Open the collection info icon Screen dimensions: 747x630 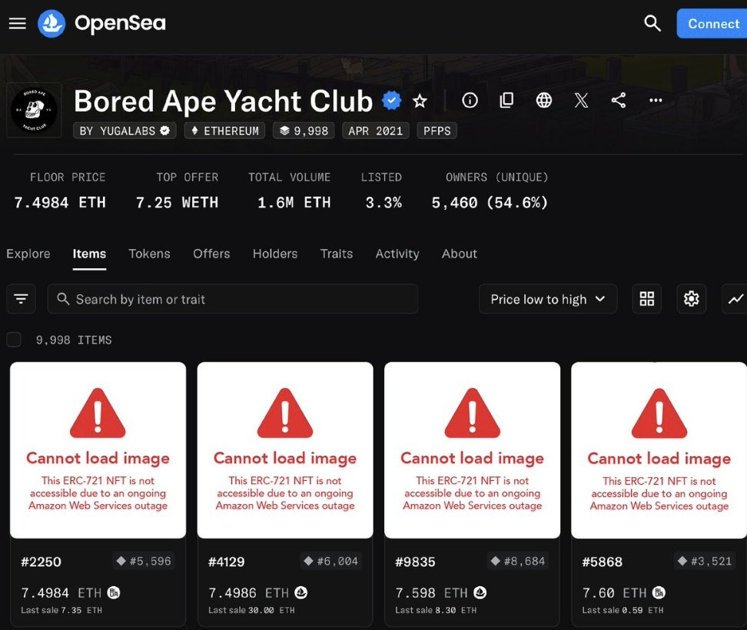click(470, 100)
